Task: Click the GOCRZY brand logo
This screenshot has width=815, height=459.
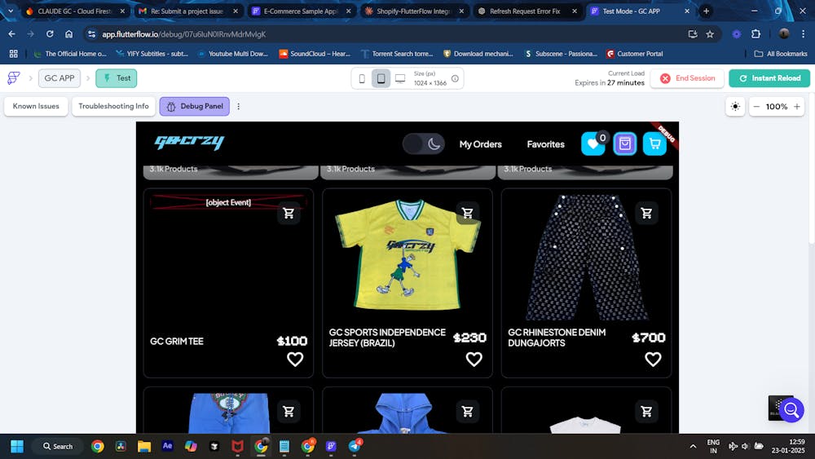Action: coord(189,143)
